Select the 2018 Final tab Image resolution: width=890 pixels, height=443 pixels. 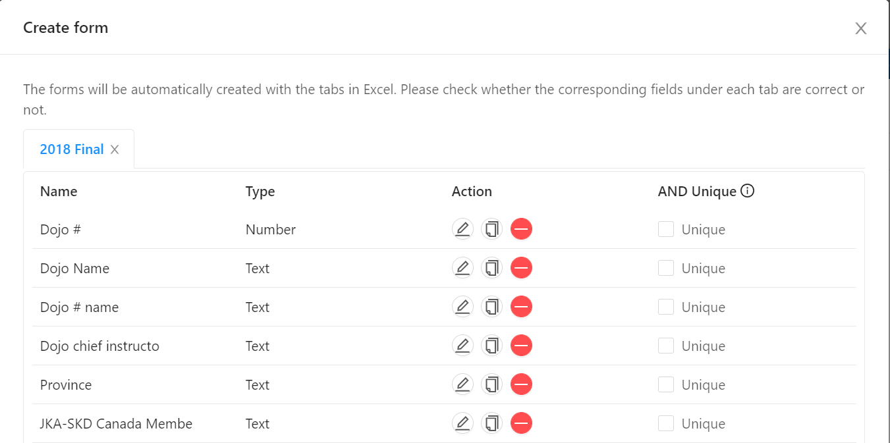pos(72,149)
